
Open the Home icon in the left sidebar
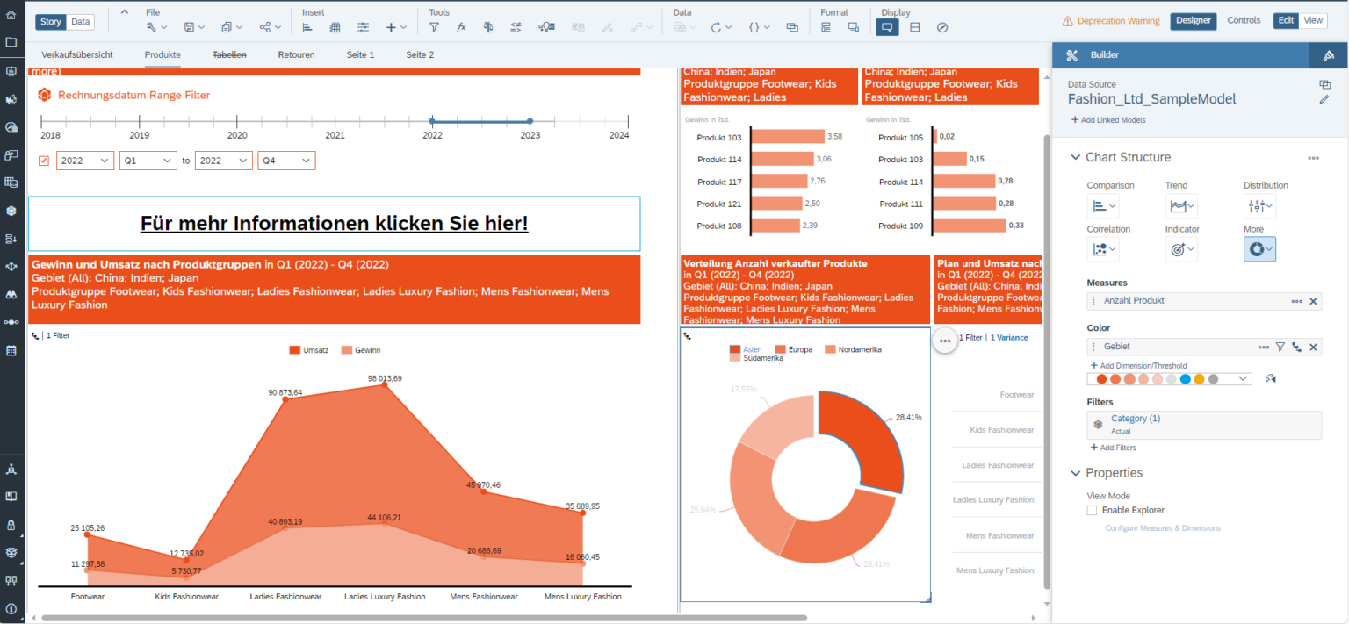[x=11, y=15]
